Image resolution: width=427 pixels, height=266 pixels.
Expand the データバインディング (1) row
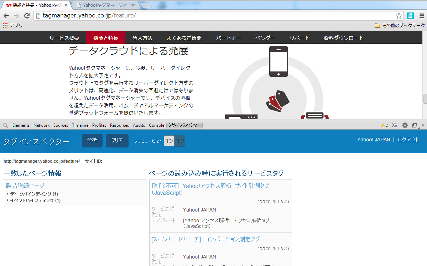coord(32,194)
